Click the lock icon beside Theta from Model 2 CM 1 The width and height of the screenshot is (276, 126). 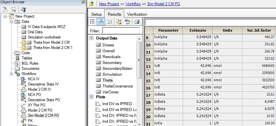click(24, 48)
